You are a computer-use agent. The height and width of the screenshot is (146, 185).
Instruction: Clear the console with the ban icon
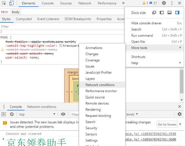[12, 114]
